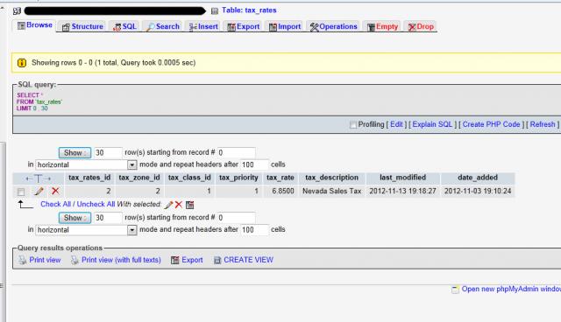Viewport: 561px width, 322px height.
Task: Click the CREATE VIEW link
Action: (x=248, y=260)
